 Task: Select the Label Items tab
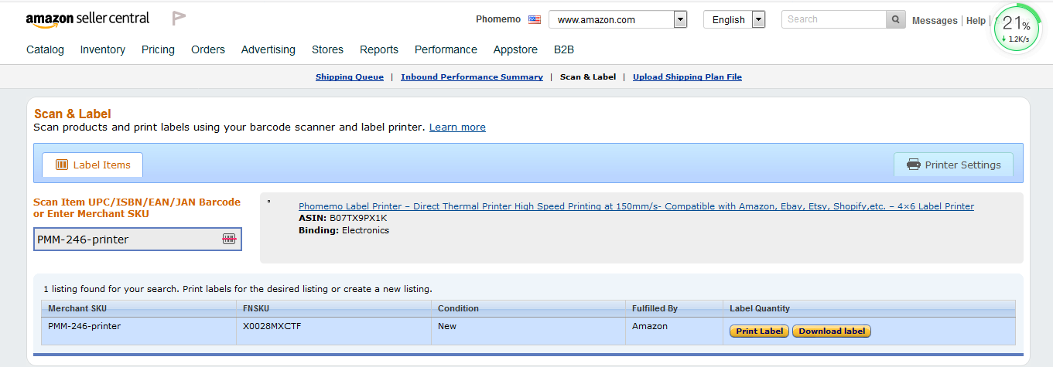(93, 165)
